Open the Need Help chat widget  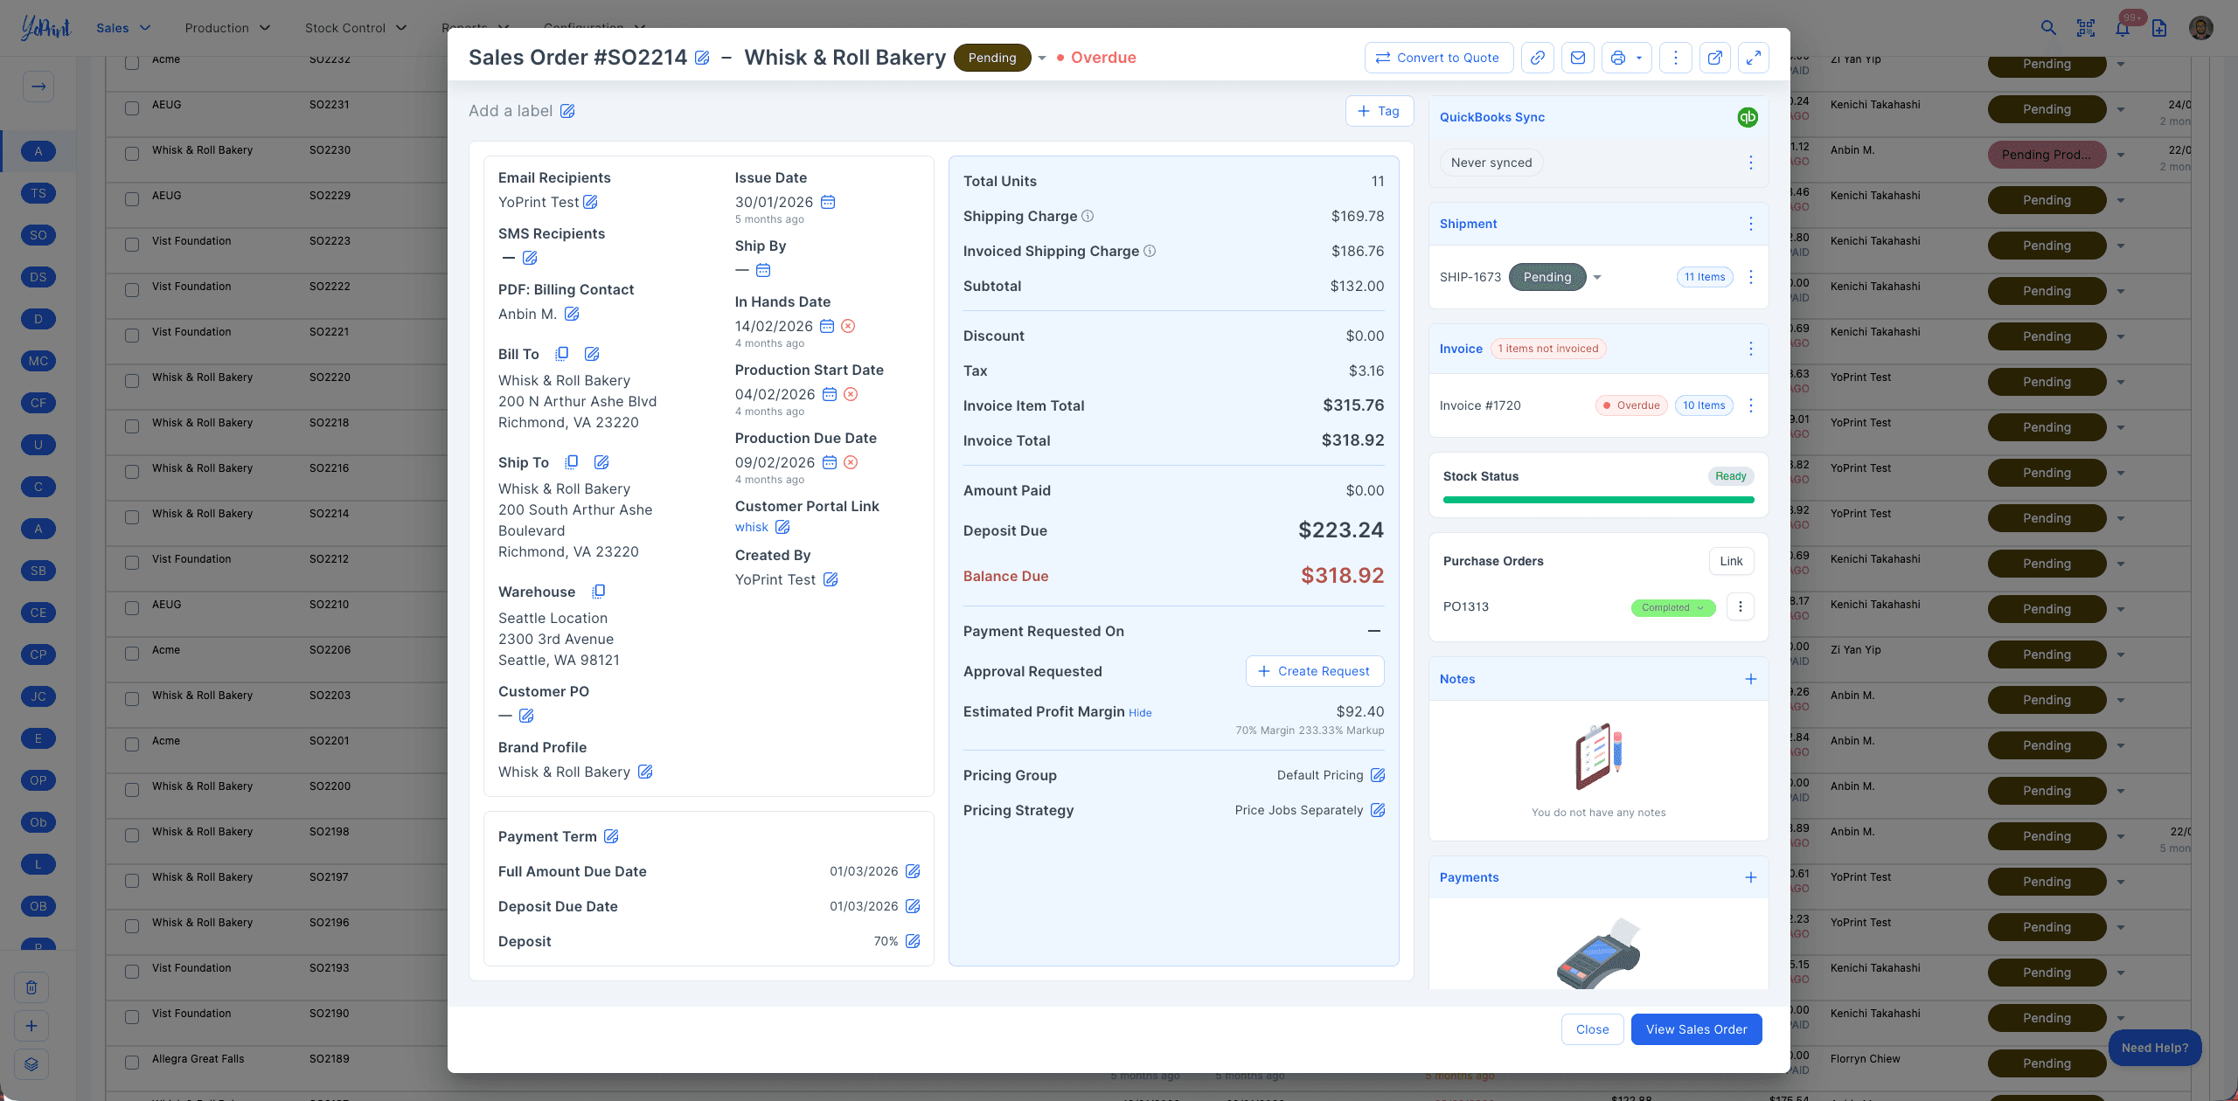(2154, 1048)
